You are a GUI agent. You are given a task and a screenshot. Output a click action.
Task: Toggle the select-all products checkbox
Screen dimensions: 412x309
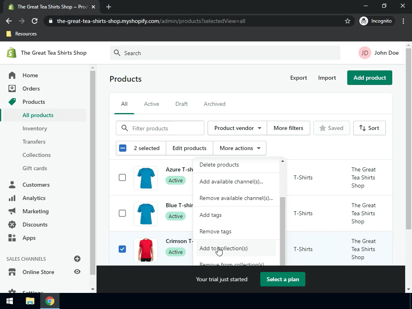point(122,148)
